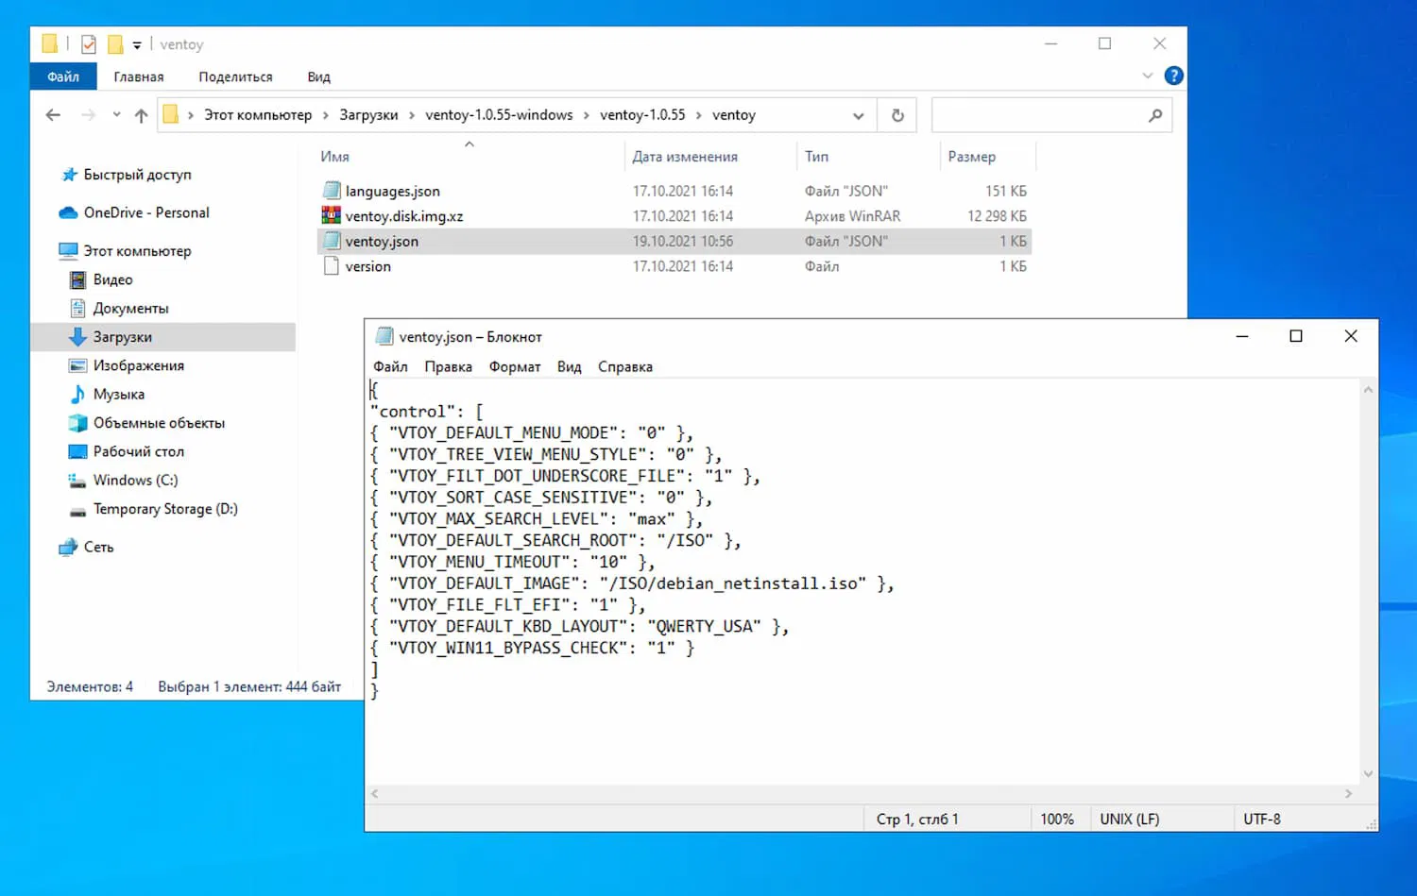This screenshot has width=1417, height=896.
Task: Select the version file icon
Action: (x=331, y=267)
